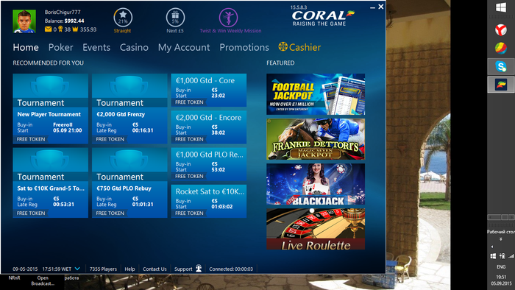Click the Coral poker taskbar icon
Screen dimensions: 515x290
[x=501, y=85]
